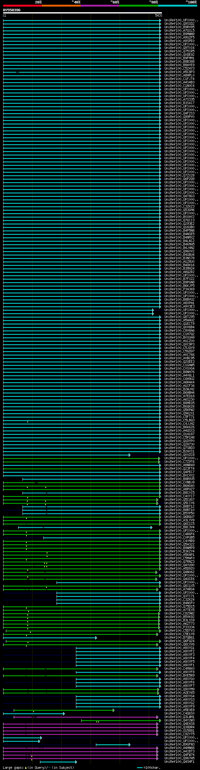
Task: Click the cyan ~100% identity legend segment
Action: tap(177, 6)
